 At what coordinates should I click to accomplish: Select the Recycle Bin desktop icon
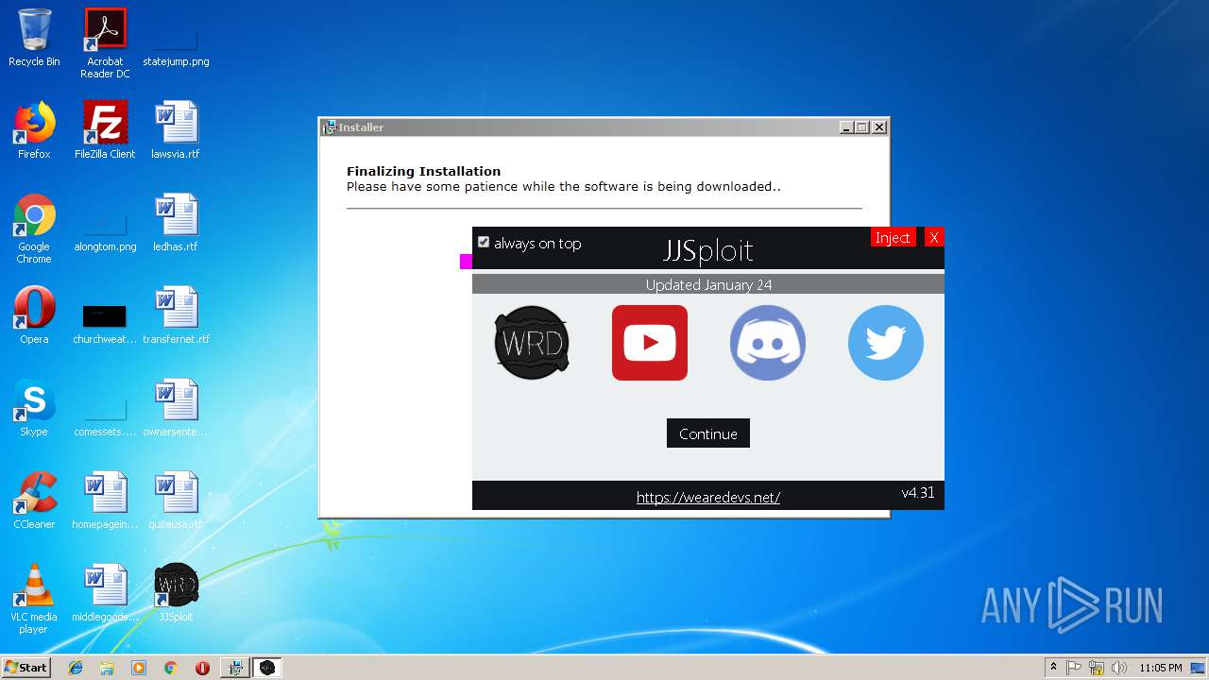click(x=34, y=38)
